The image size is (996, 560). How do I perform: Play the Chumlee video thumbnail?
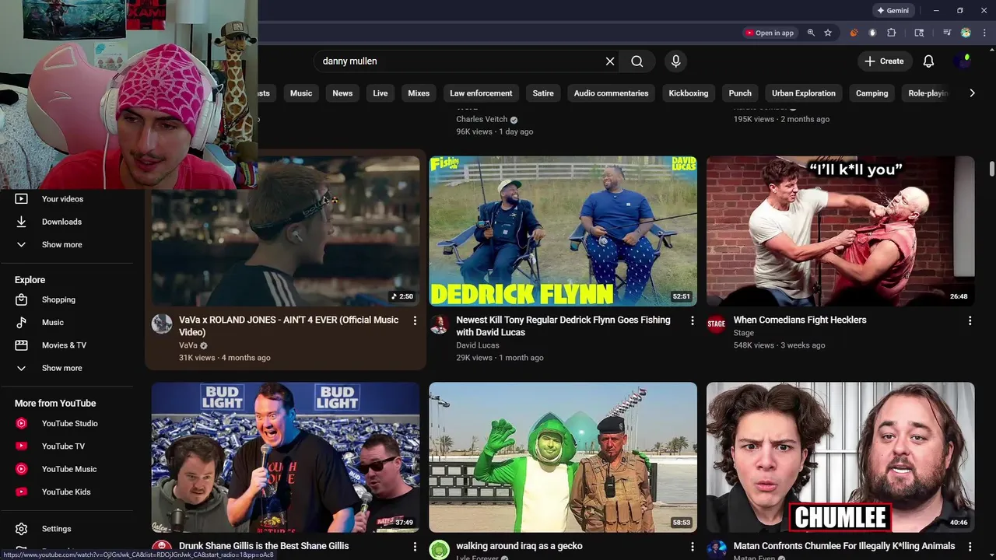840,457
